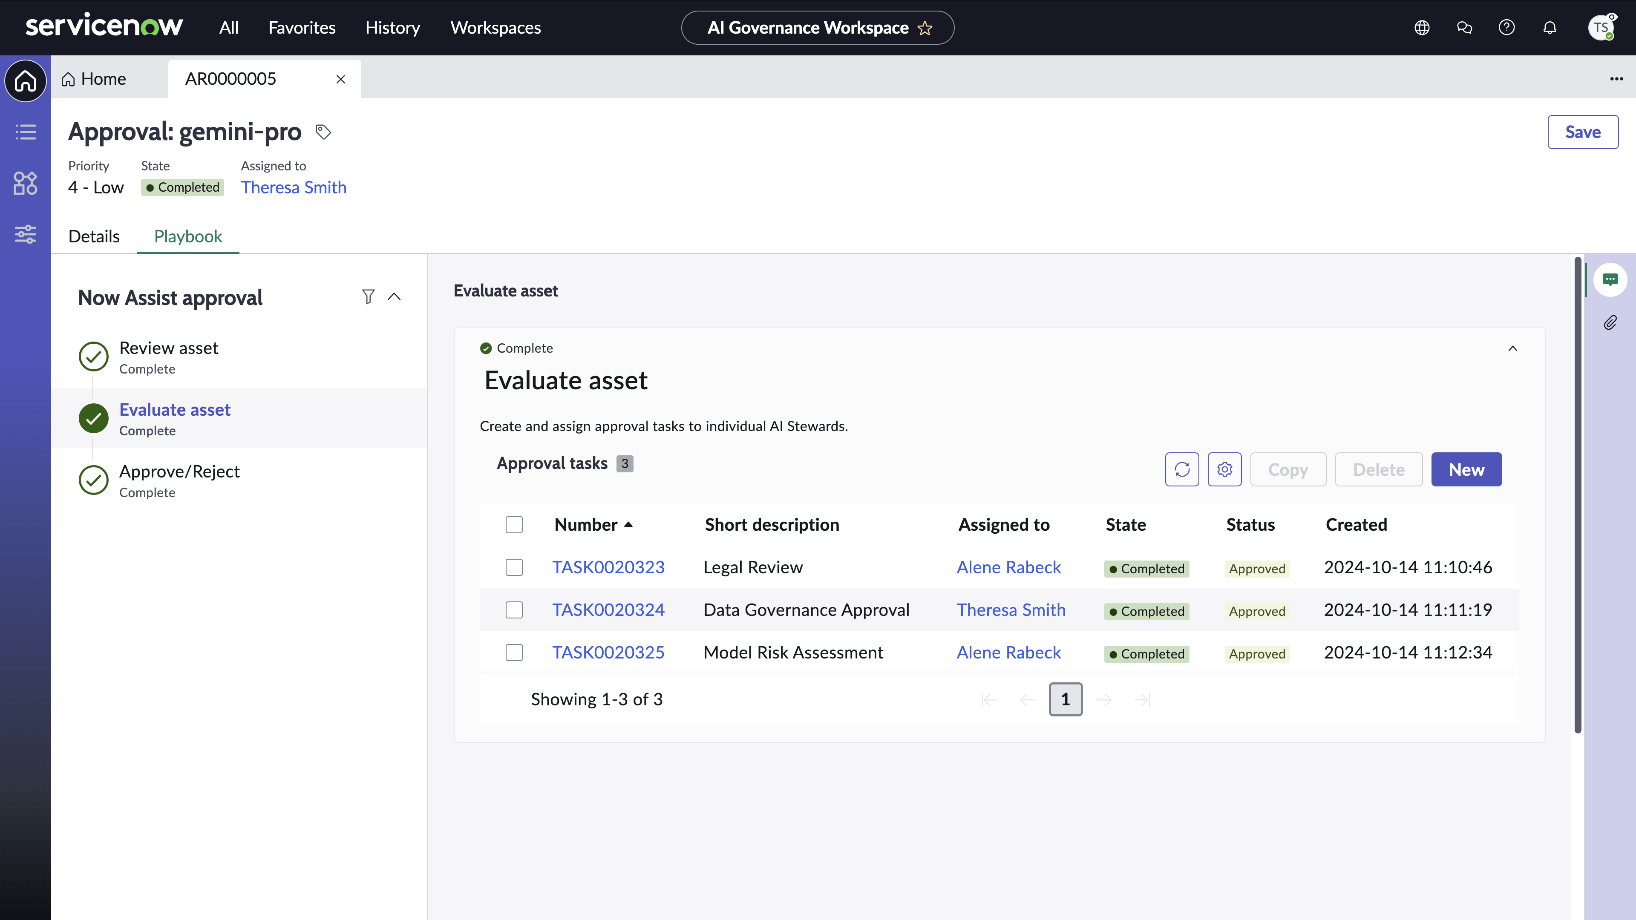Open task TASK0020325
The image size is (1636, 920).
coord(608,652)
